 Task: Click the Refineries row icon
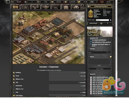14,86
